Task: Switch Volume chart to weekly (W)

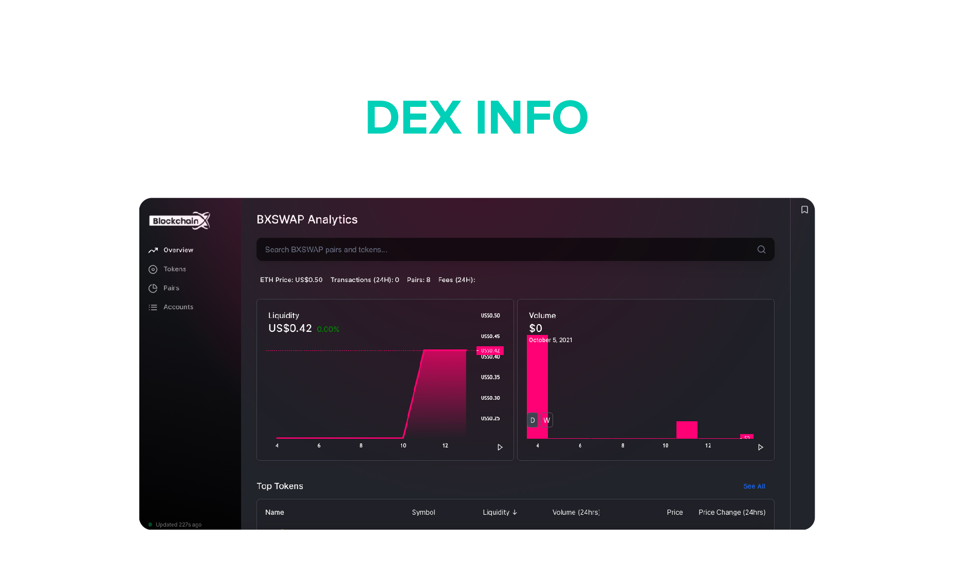Action: pyautogui.click(x=546, y=420)
